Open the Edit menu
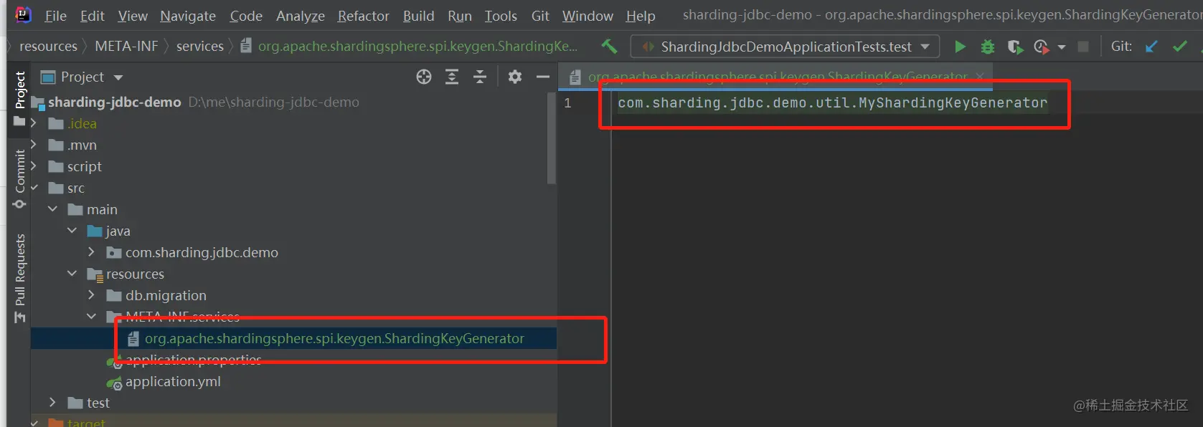Viewport: 1203px width, 427px height. 92,16
